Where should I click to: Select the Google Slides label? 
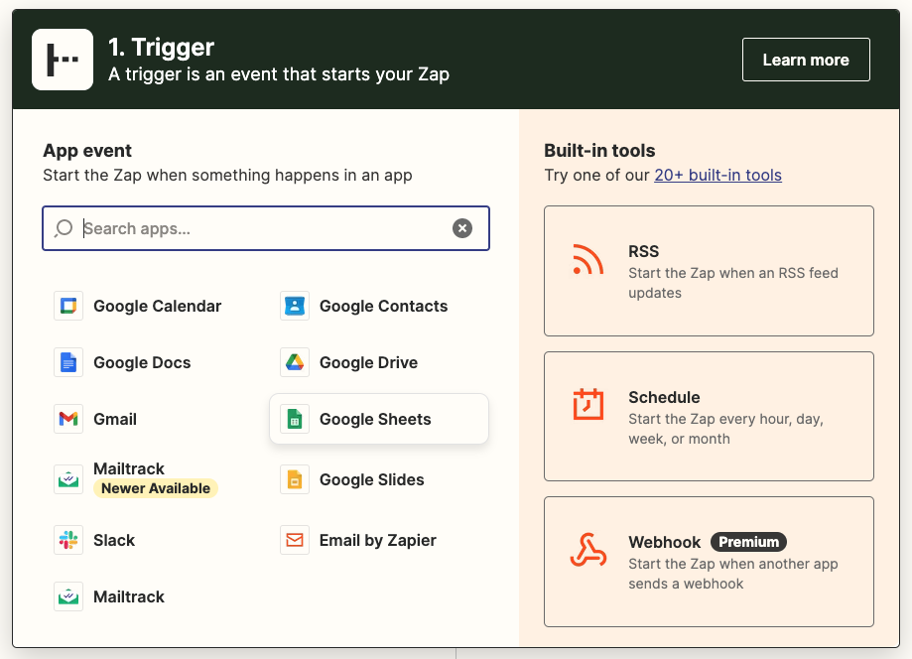(372, 479)
